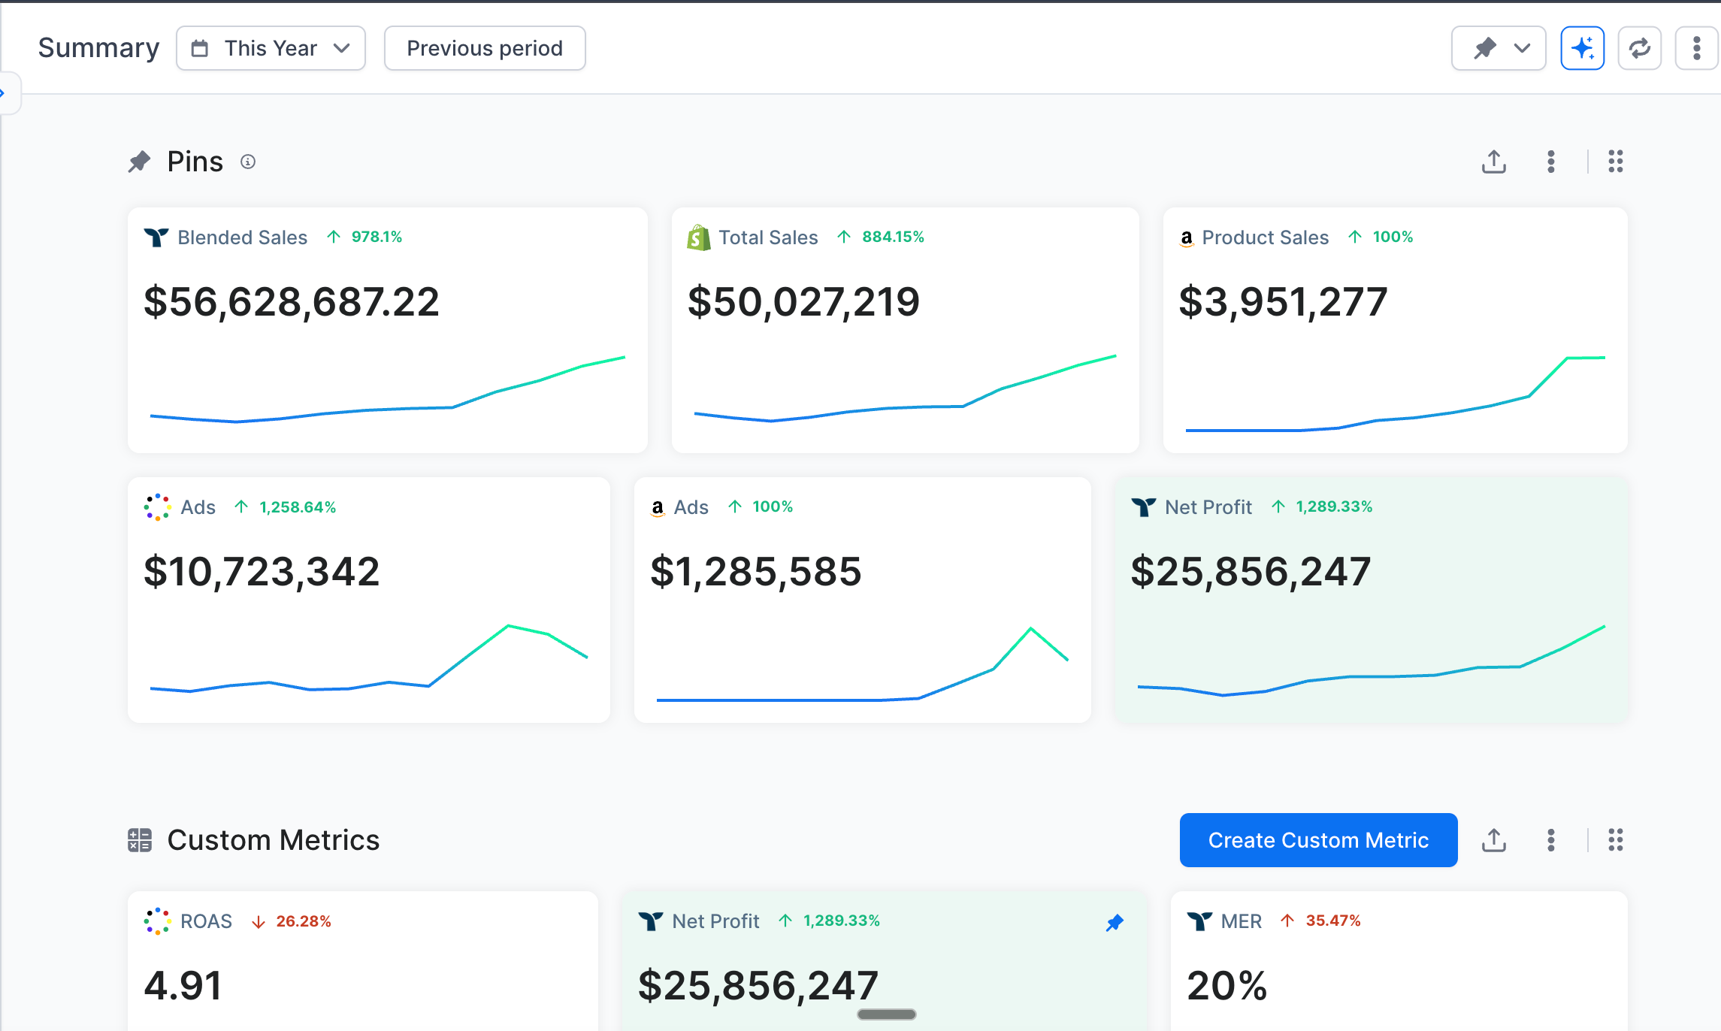Open the This Year date range dropdown
The width and height of the screenshot is (1721, 1031).
[x=271, y=47]
